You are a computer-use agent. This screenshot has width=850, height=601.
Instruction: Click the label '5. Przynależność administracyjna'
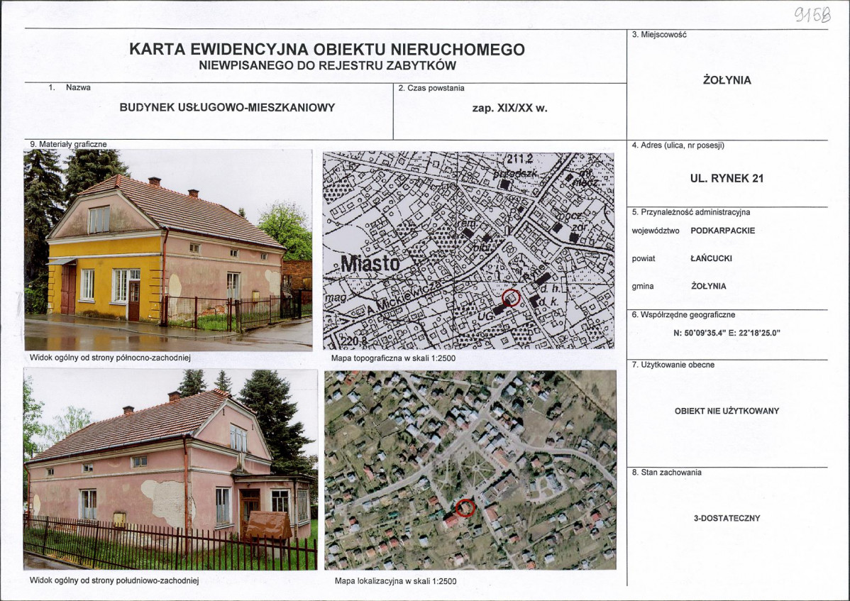click(x=691, y=212)
